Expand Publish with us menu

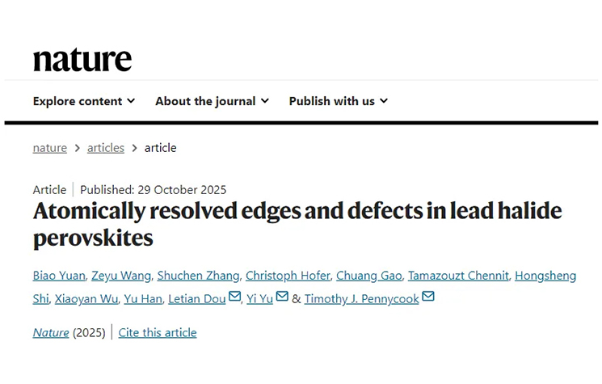[x=338, y=101]
